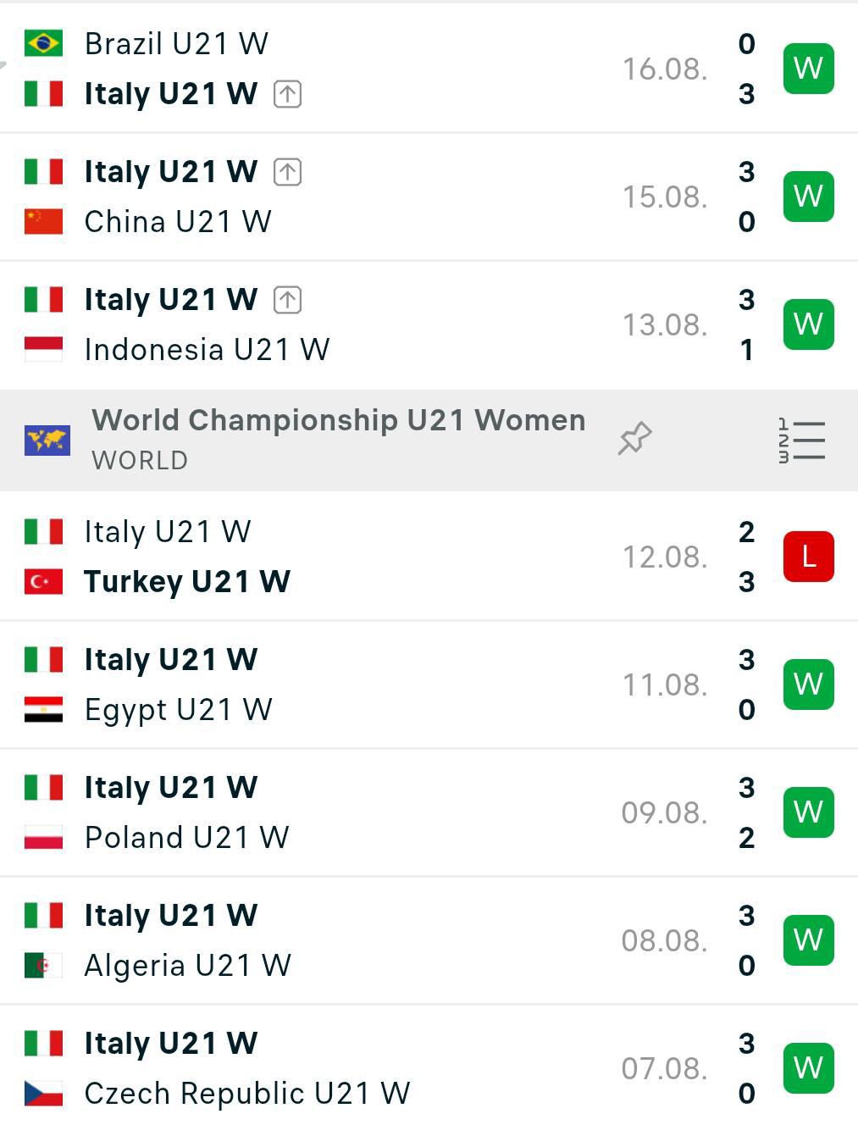Pin the World Championship U21 Women league
Image resolution: width=858 pixels, height=1125 pixels.
pos(634,438)
